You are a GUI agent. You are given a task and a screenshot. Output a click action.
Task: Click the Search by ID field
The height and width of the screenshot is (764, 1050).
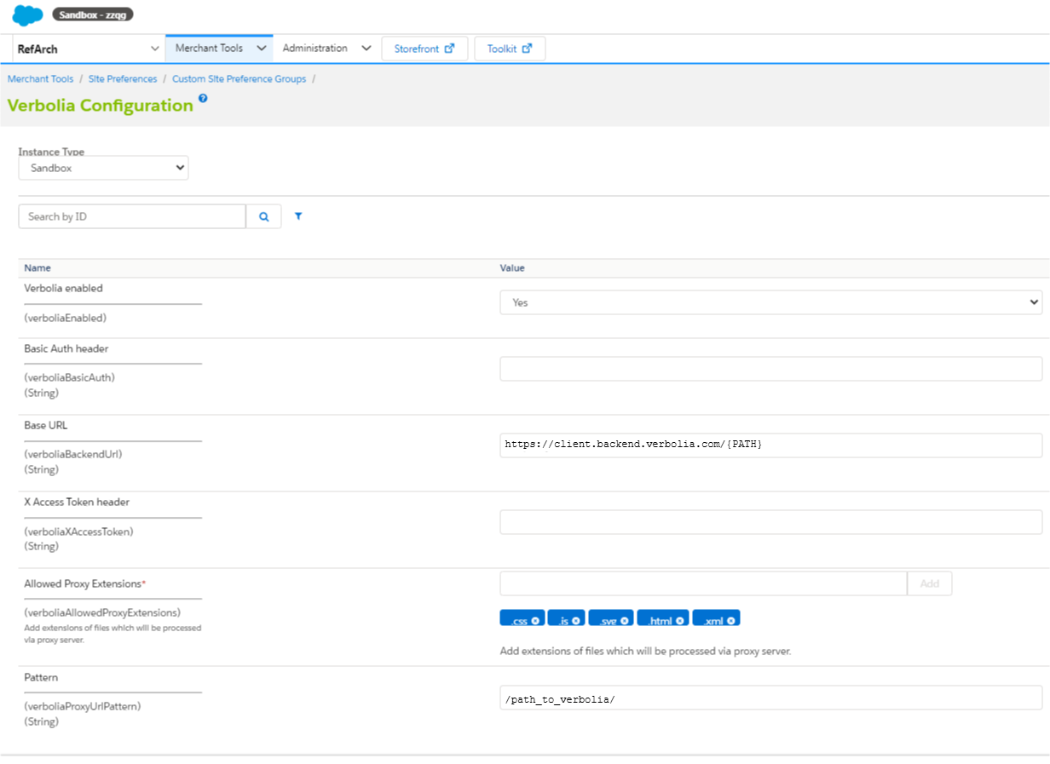click(x=132, y=217)
